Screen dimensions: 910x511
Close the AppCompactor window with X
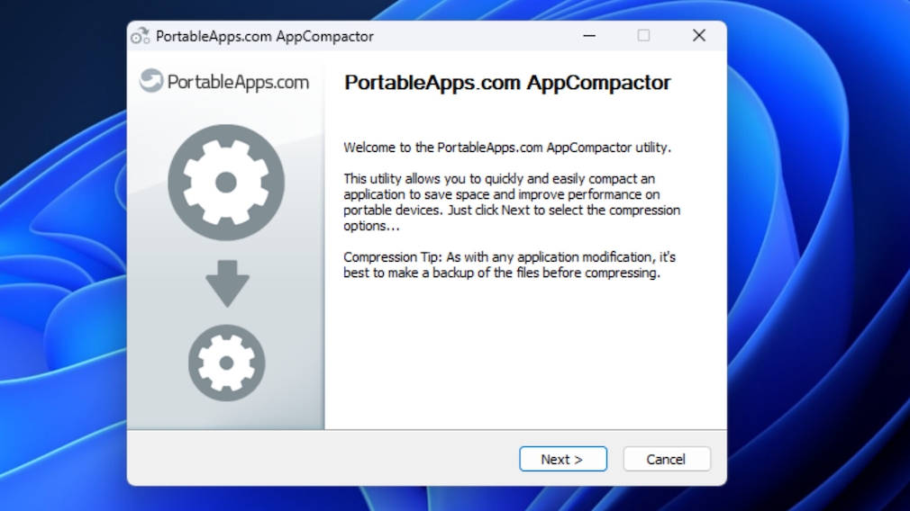click(698, 36)
